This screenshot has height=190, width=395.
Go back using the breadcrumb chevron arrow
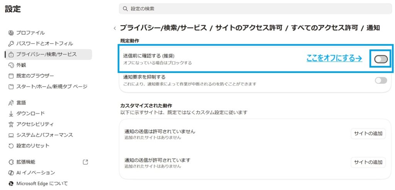click(115, 28)
